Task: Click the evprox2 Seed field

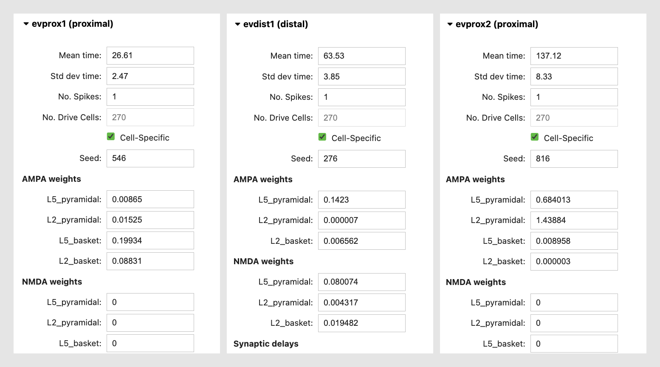Action: pos(574,159)
